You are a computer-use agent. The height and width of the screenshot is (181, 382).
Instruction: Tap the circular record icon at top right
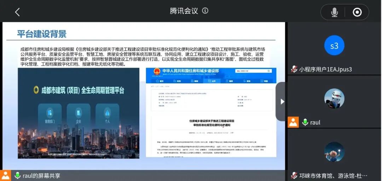(357, 12)
